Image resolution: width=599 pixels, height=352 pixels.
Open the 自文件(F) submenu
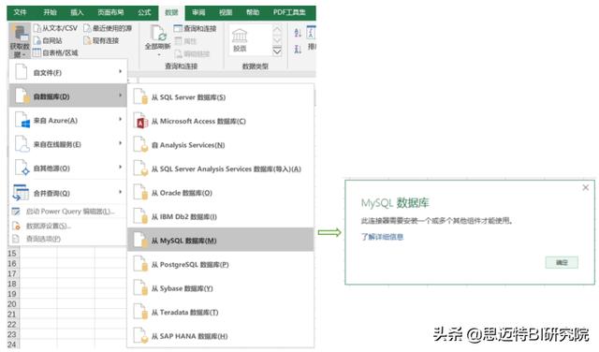(67, 72)
